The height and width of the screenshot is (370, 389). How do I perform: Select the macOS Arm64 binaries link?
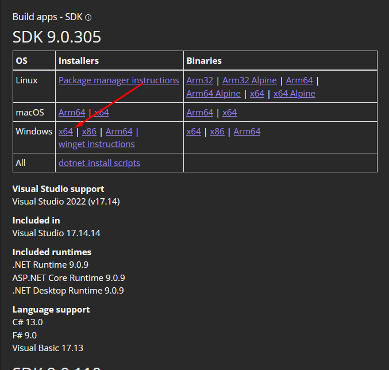tap(200, 113)
